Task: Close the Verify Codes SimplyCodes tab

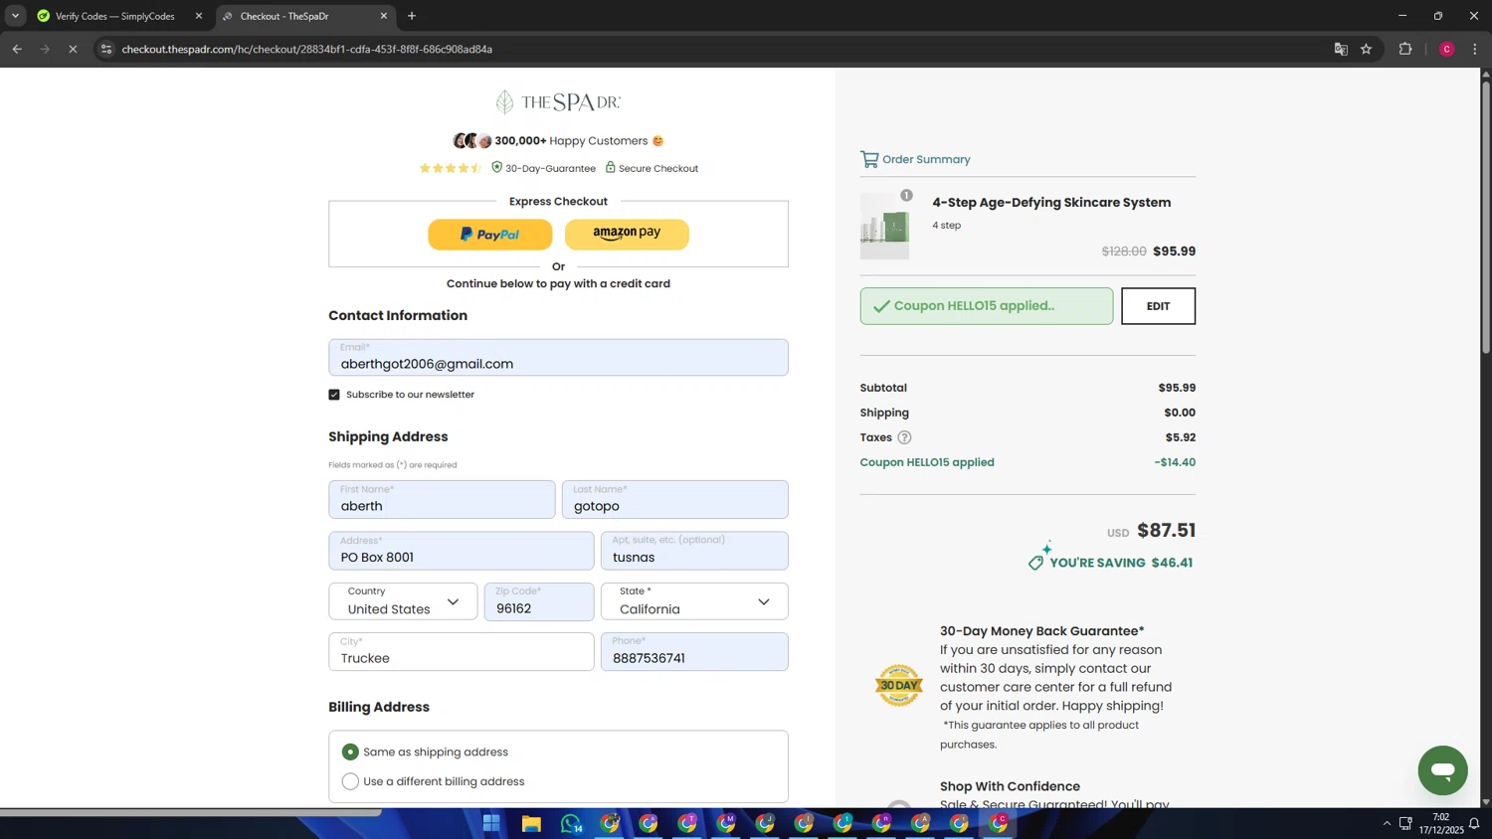Action: click(x=199, y=16)
